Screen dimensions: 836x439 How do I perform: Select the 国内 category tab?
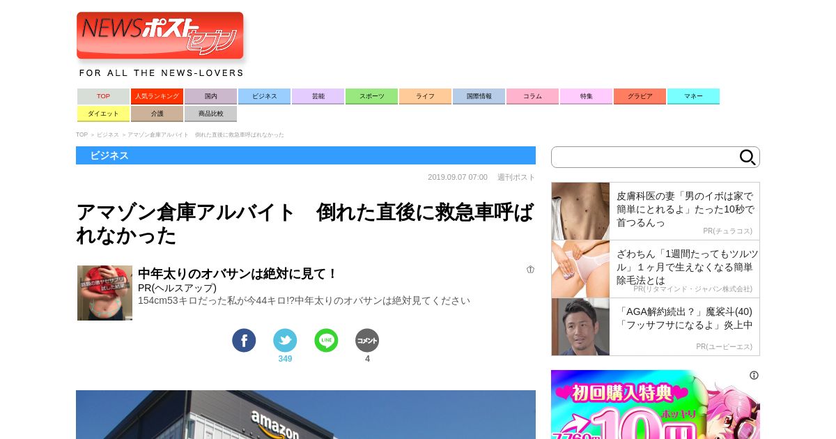210,96
